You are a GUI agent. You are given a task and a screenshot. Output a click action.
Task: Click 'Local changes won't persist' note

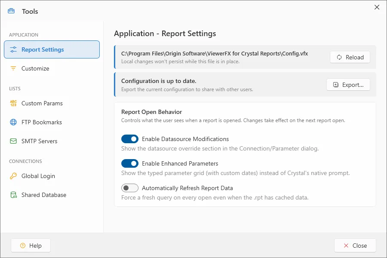coord(181,61)
